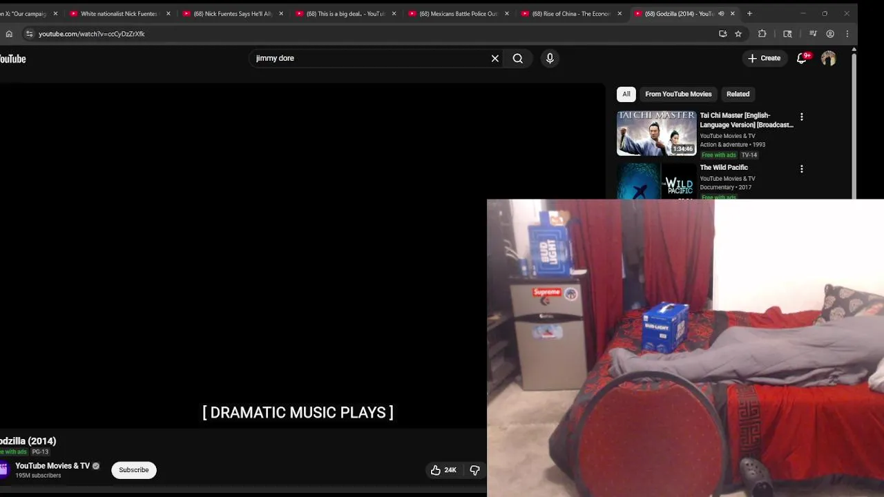Screen dimensions: 884x497
Task: Search YouTube with the magnifier icon
Action: point(517,59)
